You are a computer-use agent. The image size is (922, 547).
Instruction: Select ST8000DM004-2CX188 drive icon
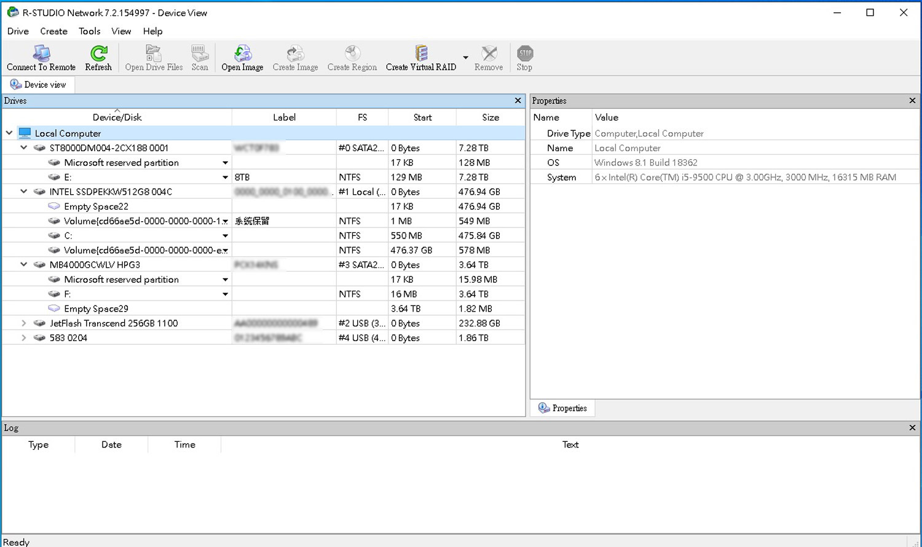(39, 148)
